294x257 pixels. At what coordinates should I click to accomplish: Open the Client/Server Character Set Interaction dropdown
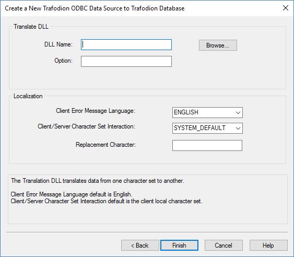207,128
